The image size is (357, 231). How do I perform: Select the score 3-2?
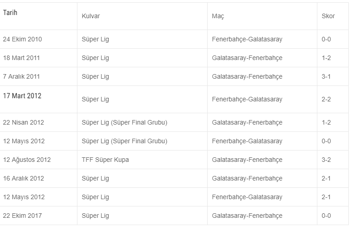[x=326, y=160]
